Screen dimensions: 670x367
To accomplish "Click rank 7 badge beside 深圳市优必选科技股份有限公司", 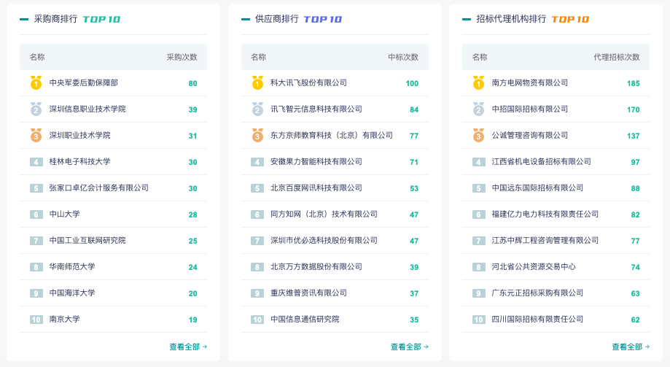I will click(x=257, y=241).
